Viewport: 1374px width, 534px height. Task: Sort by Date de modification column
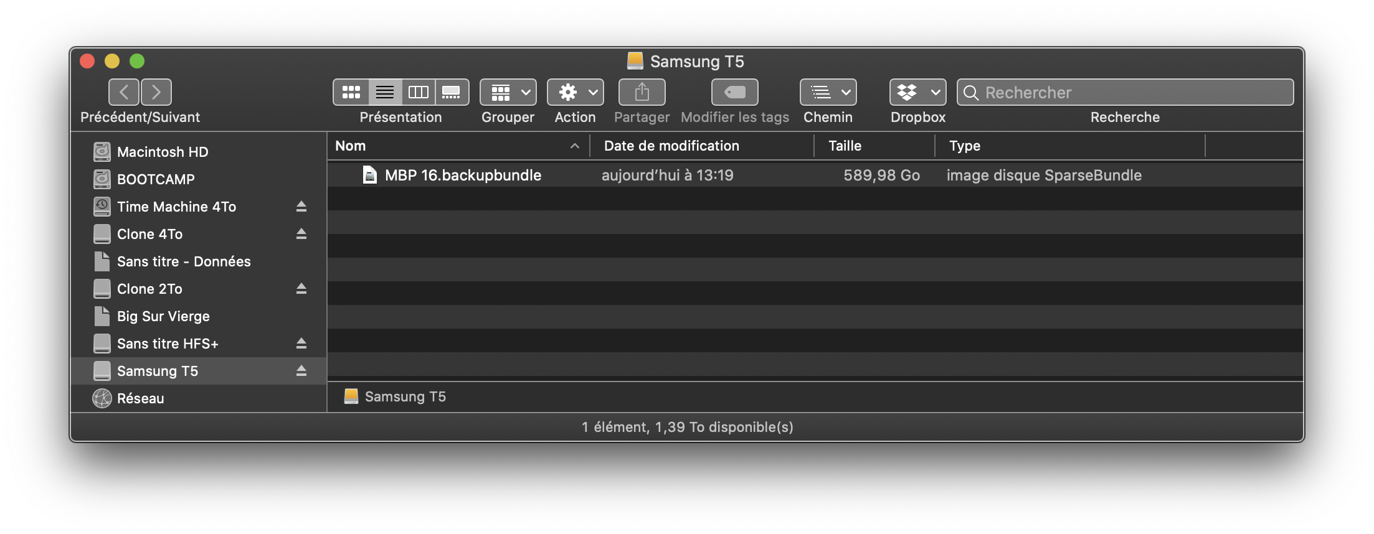click(x=702, y=146)
